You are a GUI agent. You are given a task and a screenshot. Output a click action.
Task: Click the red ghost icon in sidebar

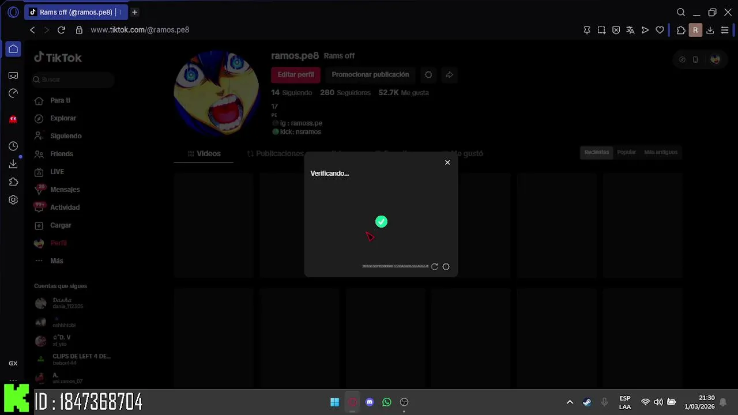[13, 119]
